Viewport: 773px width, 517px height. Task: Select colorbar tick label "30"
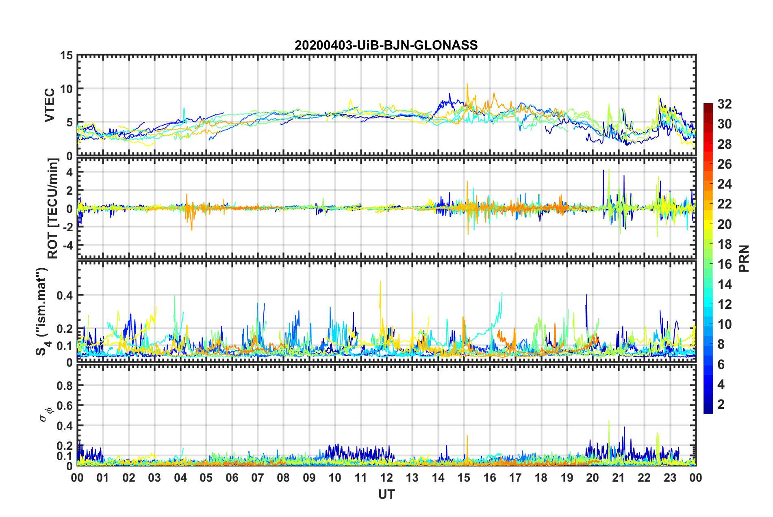click(724, 124)
